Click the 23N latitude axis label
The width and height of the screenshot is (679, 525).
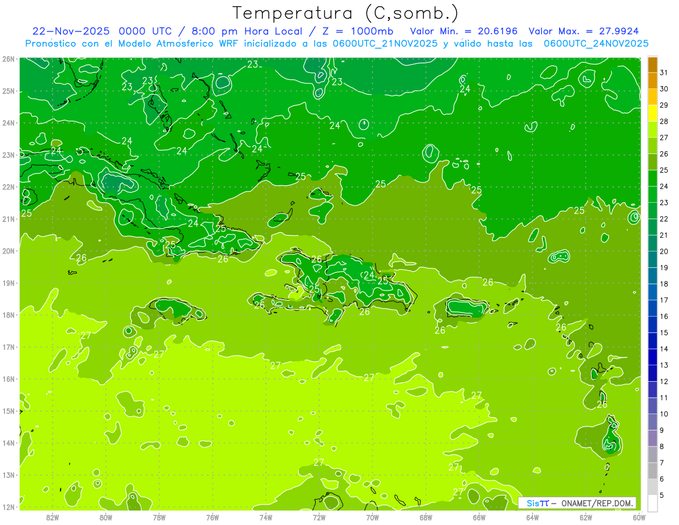pyautogui.click(x=8, y=155)
